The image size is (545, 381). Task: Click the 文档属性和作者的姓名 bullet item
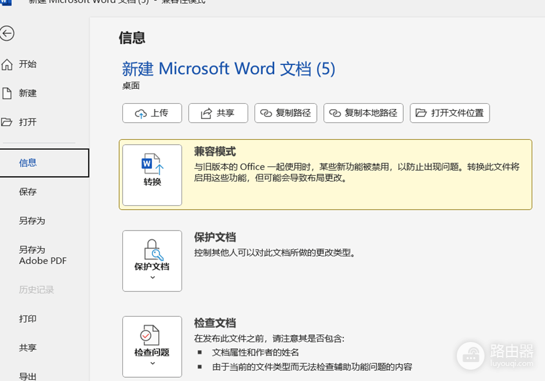pos(255,353)
